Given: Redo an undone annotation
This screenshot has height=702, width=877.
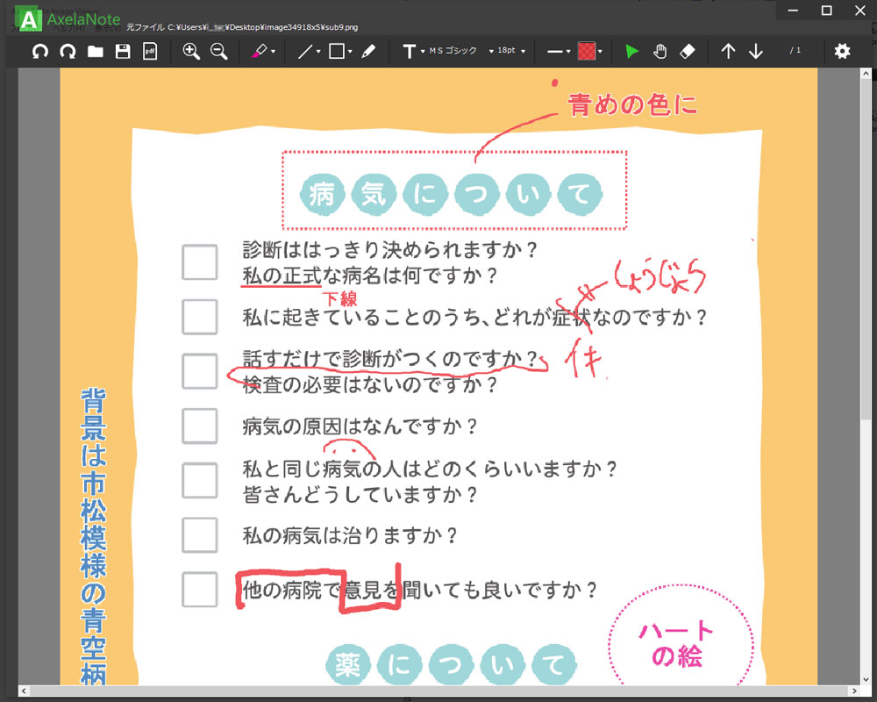Looking at the screenshot, I should [68, 51].
